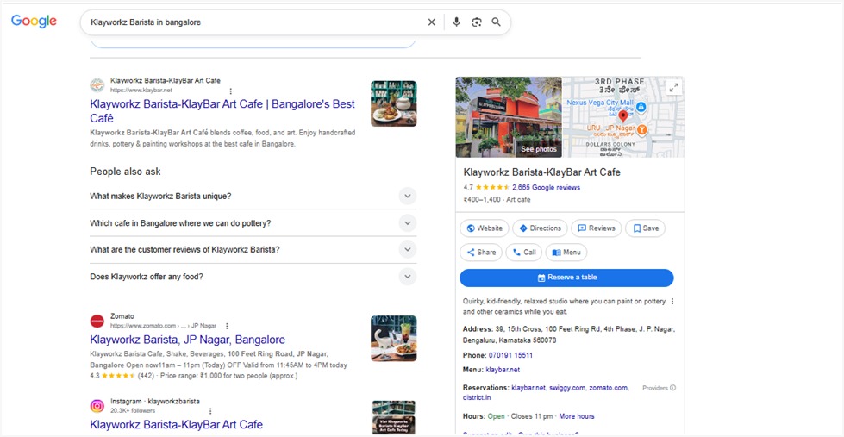The width and height of the screenshot is (844, 437).
Task: Start voice search with microphone icon
Action: tap(456, 22)
